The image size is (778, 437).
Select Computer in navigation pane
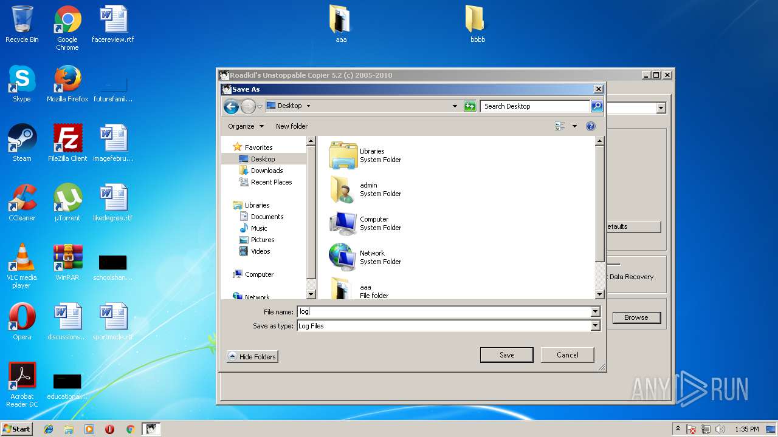[x=259, y=274]
